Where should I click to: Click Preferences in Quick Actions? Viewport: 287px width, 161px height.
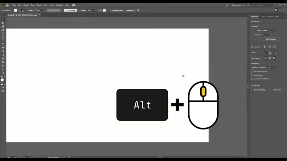point(277,90)
